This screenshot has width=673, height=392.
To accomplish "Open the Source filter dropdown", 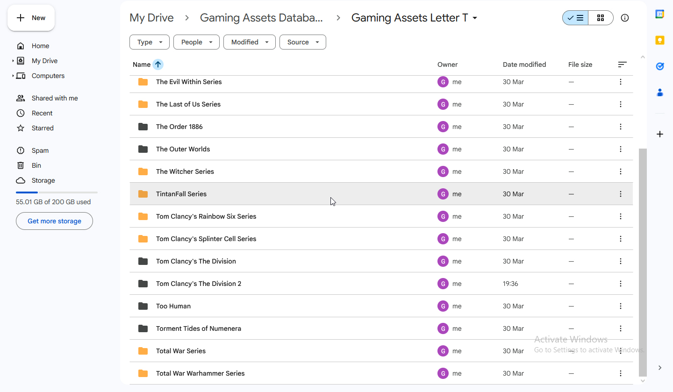I will coord(303,42).
